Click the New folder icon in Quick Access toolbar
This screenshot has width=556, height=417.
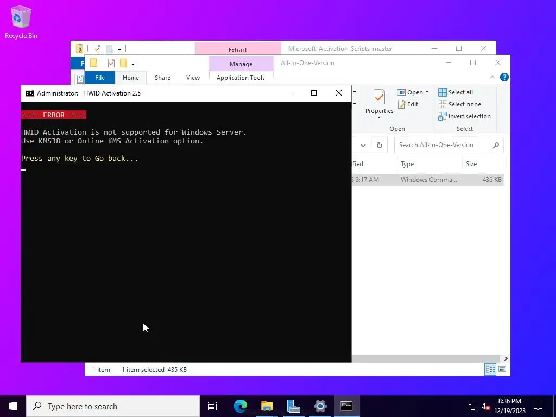click(x=123, y=63)
